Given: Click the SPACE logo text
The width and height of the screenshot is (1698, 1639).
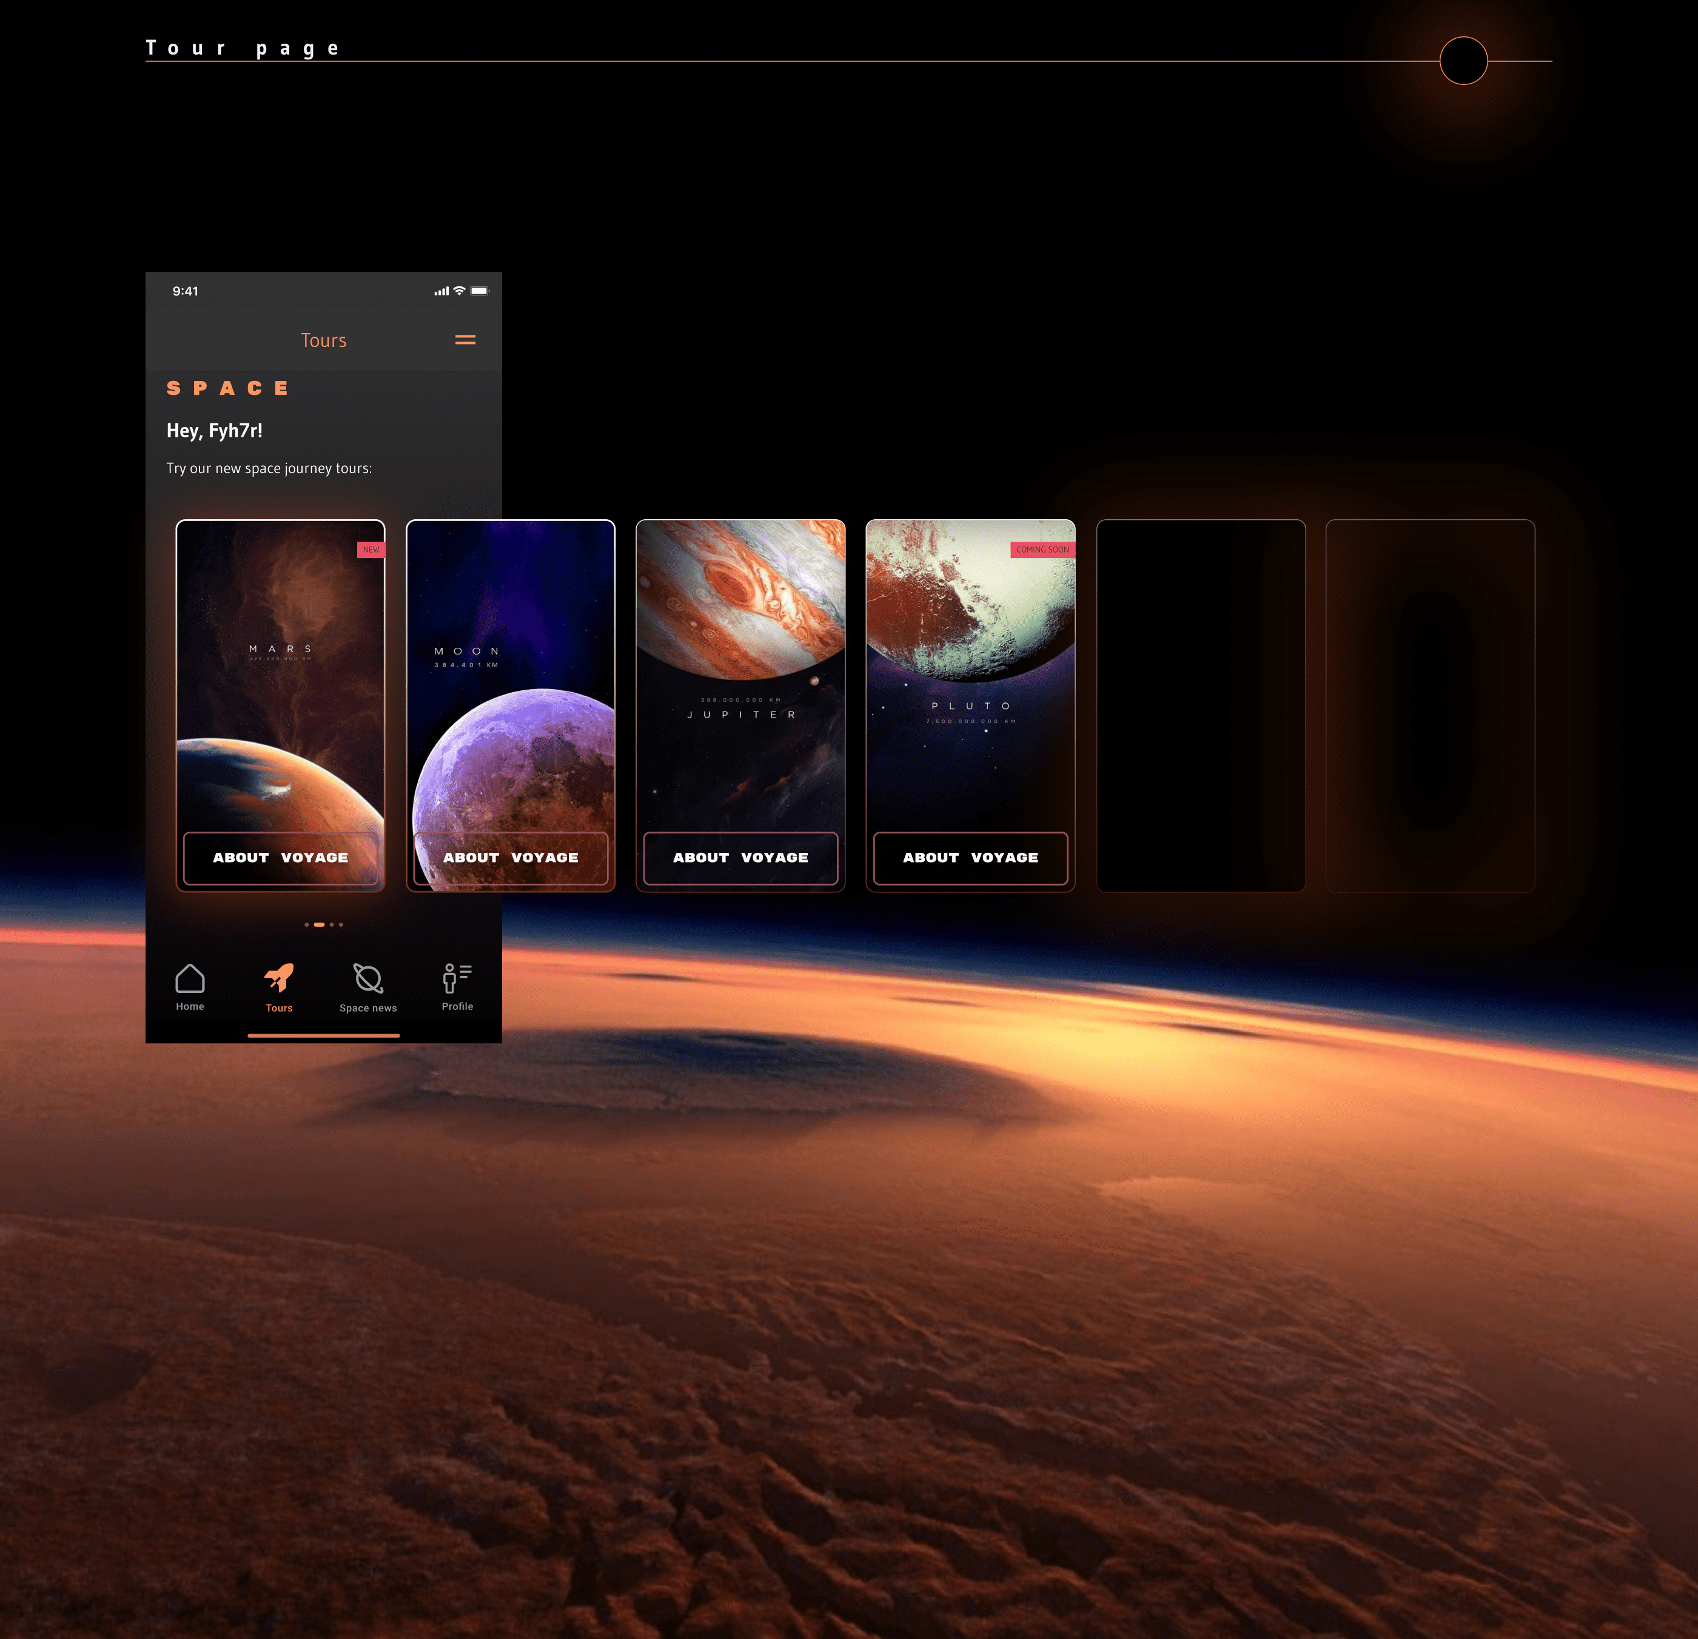Looking at the screenshot, I should click(228, 388).
